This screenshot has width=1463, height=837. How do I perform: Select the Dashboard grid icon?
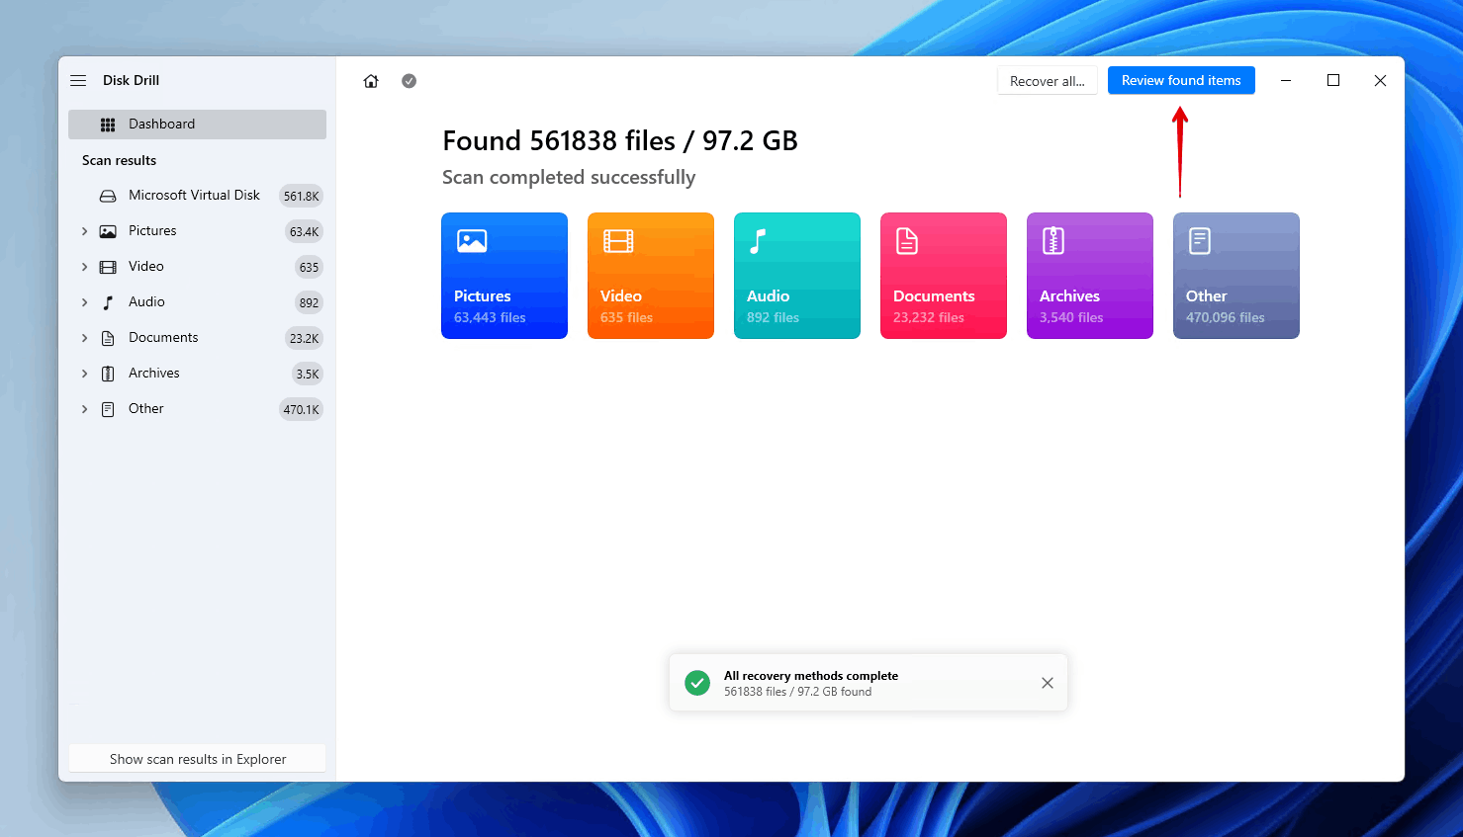pyautogui.click(x=108, y=125)
